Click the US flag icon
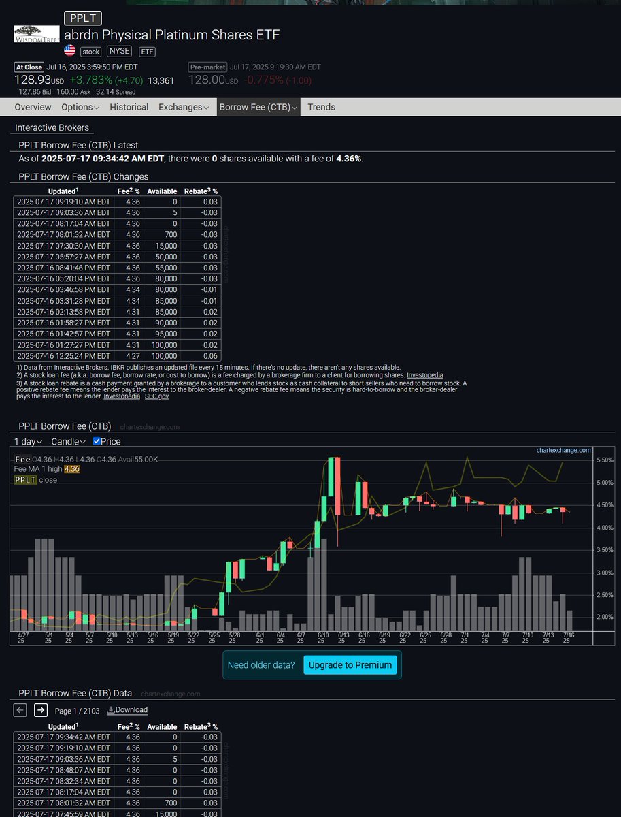 click(69, 50)
